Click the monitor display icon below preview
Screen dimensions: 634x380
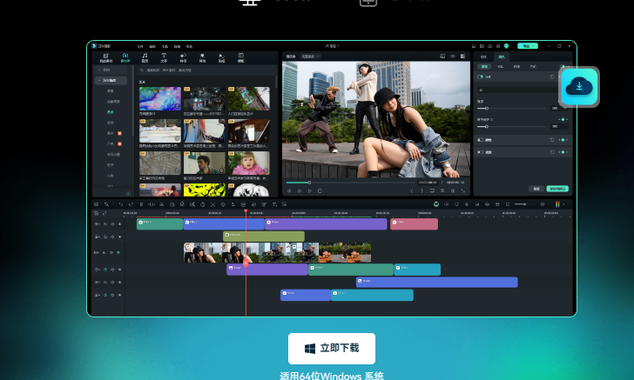point(432,191)
